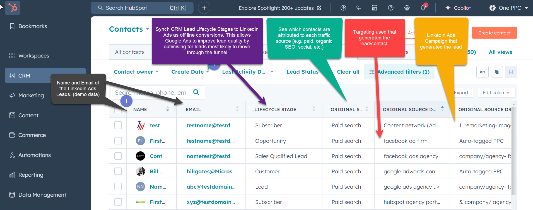Open the Create Date filter dropdown
533x210 pixels.
[190, 72]
